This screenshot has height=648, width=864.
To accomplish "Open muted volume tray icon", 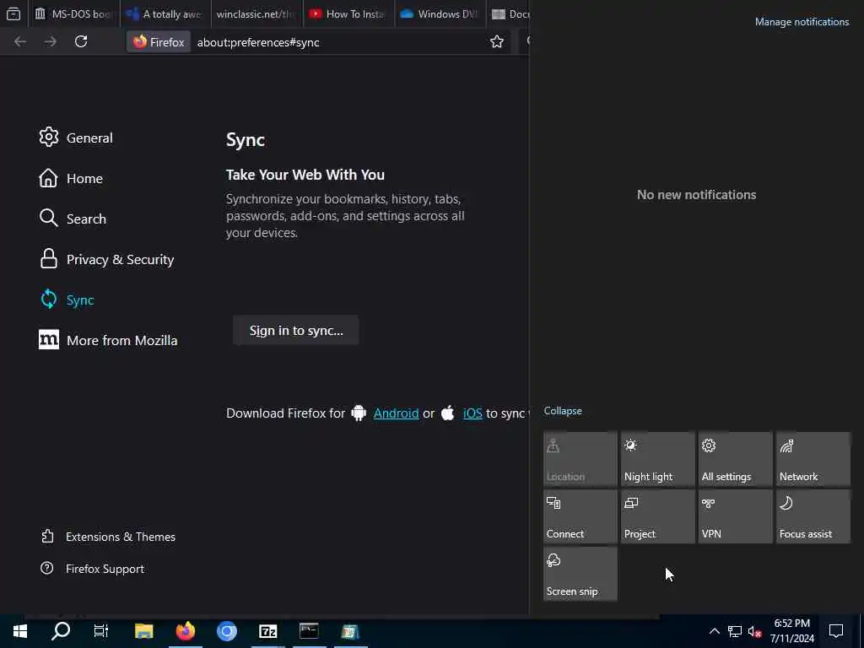I will [754, 631].
